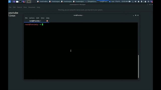Click the lock screen padlock icon
161x90 pixels.
pos(145,1)
